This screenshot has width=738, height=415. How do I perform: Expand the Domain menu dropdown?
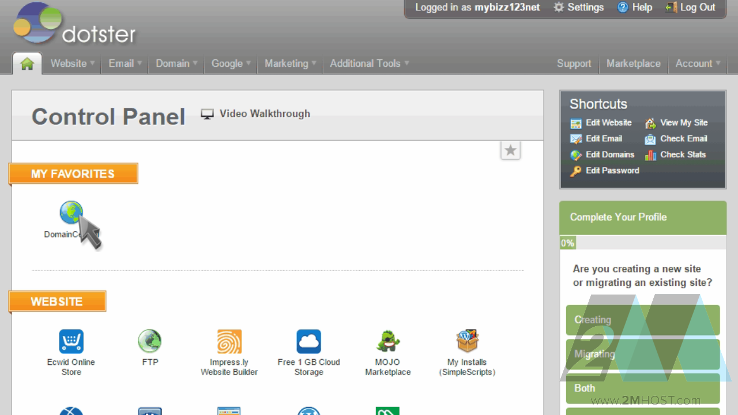176,63
